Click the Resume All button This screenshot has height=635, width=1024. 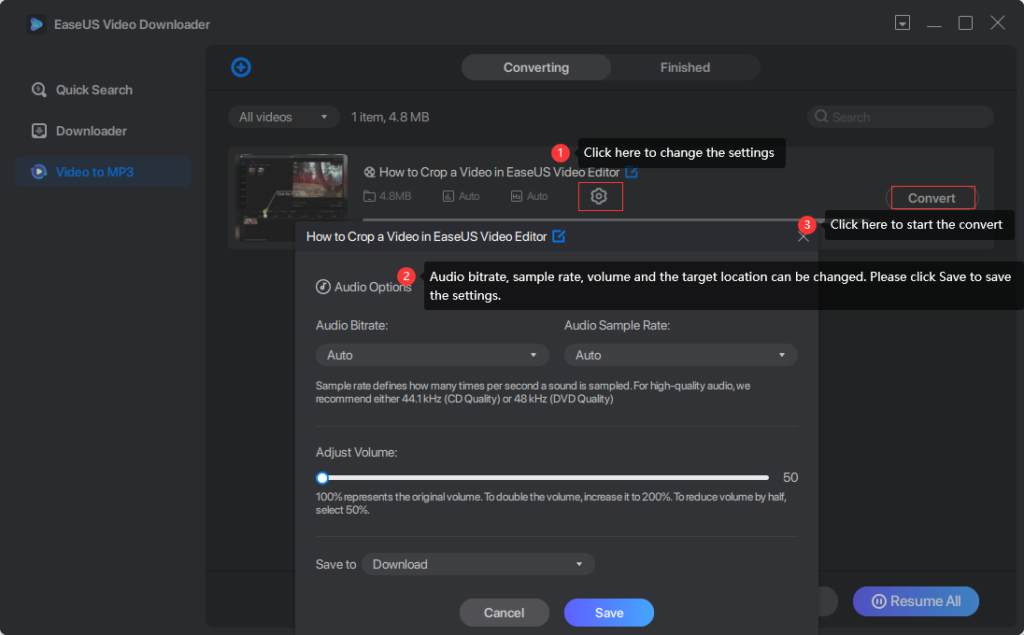(917, 601)
